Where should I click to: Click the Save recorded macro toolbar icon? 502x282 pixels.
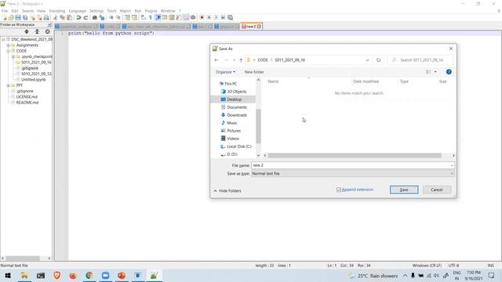[230, 17]
